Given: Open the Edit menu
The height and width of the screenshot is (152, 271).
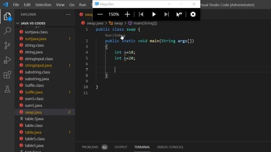Looking at the screenshot, I should pyautogui.click(x=27, y=5).
